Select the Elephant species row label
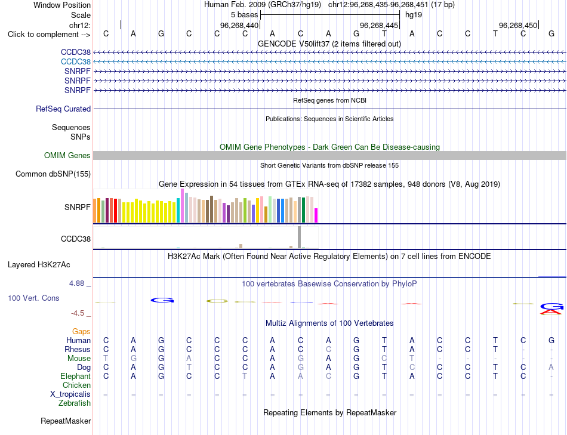 pyautogui.click(x=76, y=376)
